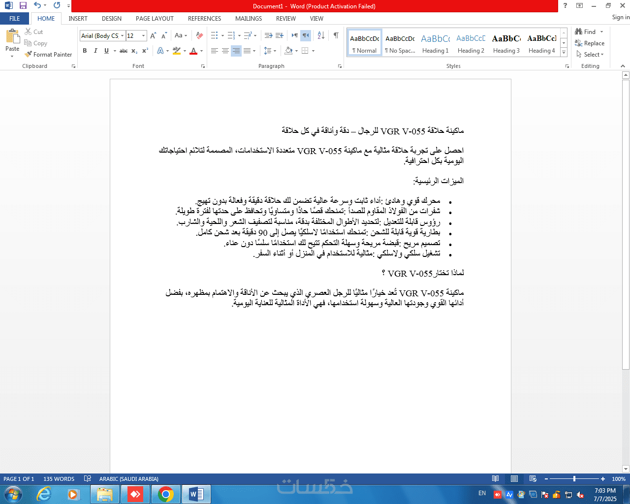The image size is (630, 504).
Task: Switch to the PAGE LAYOUT tab
Action: (x=155, y=19)
